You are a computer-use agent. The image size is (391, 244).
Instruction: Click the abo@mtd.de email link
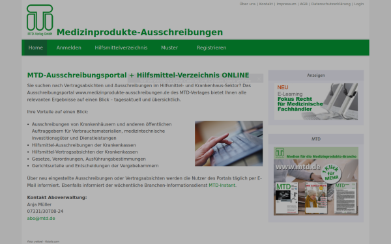(41, 219)
